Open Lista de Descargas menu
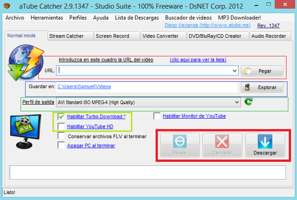Image resolution: width=297 pixels, height=200 pixels. [137, 18]
